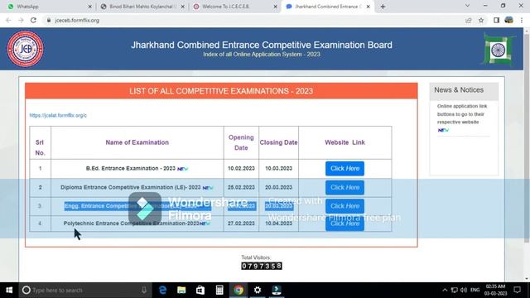Open the Chrome profile avatar

(x=508, y=20)
